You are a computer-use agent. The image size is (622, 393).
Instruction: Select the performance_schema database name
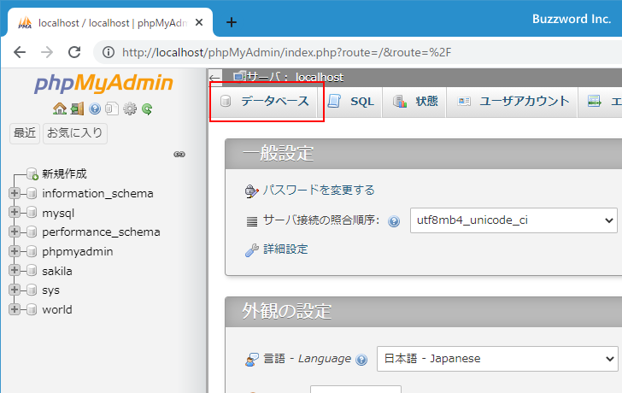pos(101,232)
